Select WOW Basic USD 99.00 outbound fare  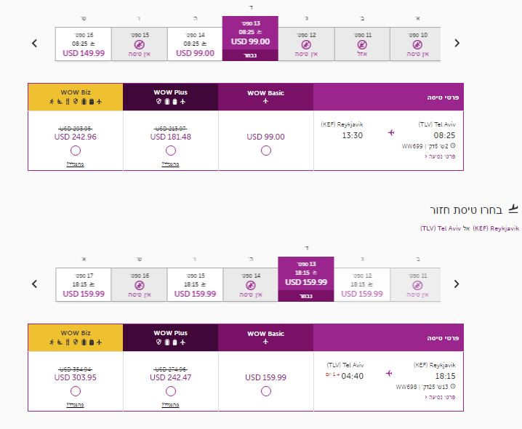(265, 151)
